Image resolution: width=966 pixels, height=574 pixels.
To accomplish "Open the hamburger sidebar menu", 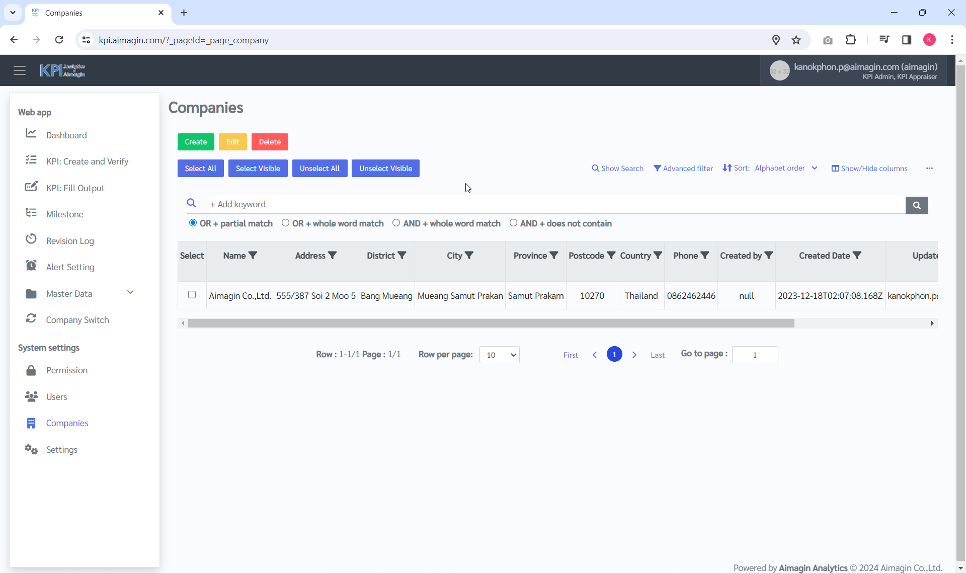I will click(20, 70).
